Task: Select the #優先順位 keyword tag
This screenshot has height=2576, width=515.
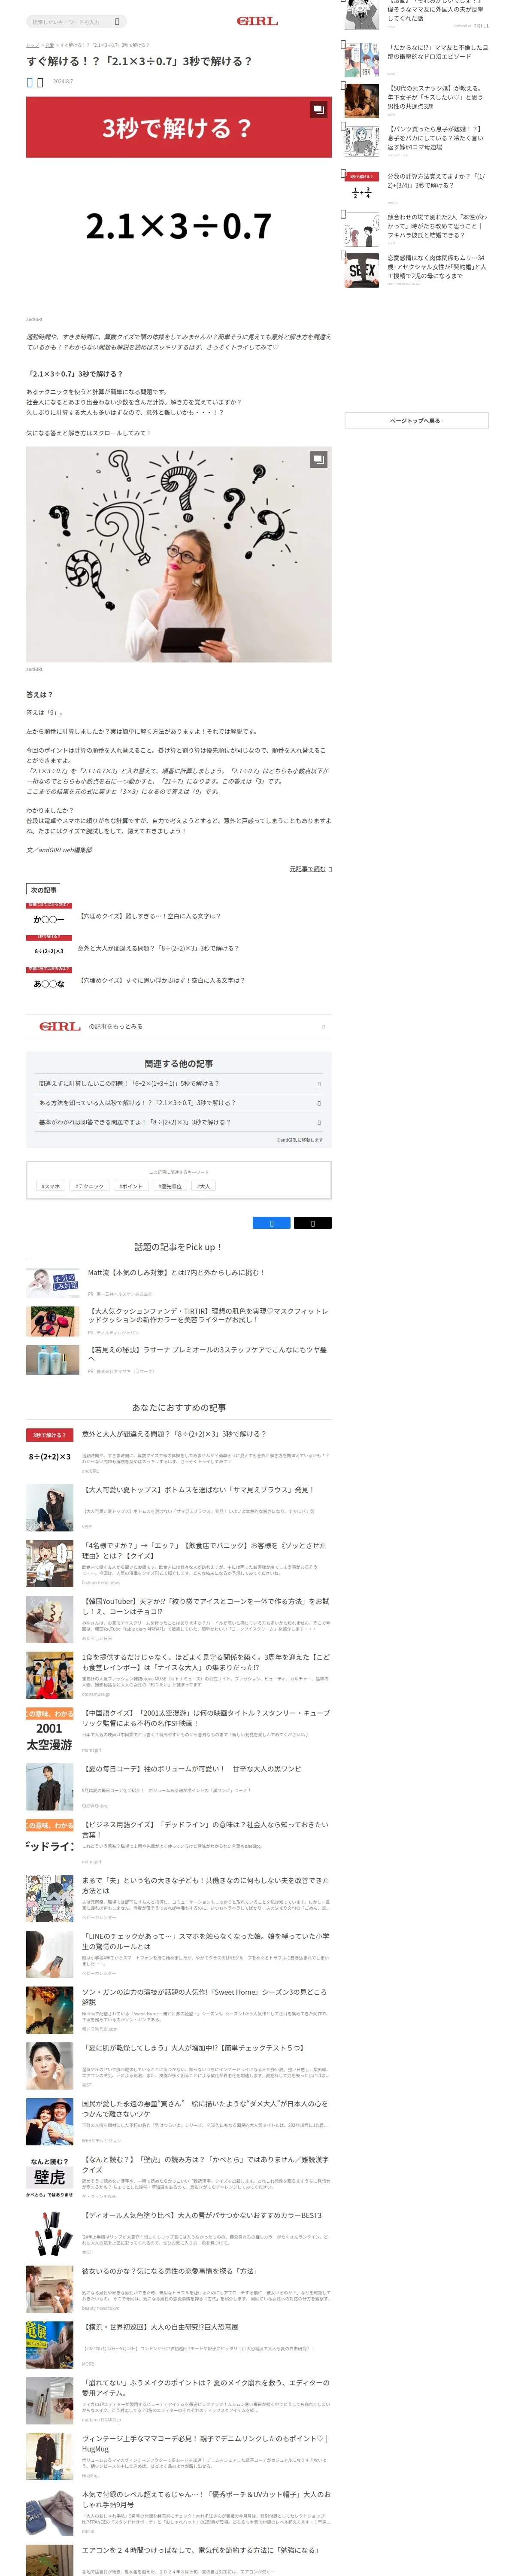Action: coord(170,1186)
